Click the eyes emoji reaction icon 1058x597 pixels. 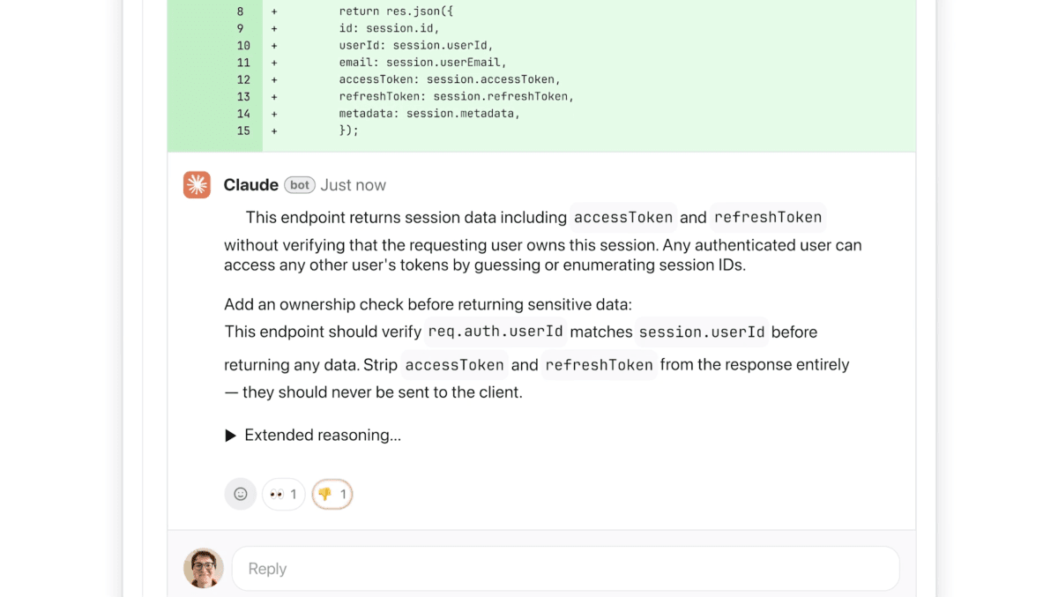pos(277,494)
